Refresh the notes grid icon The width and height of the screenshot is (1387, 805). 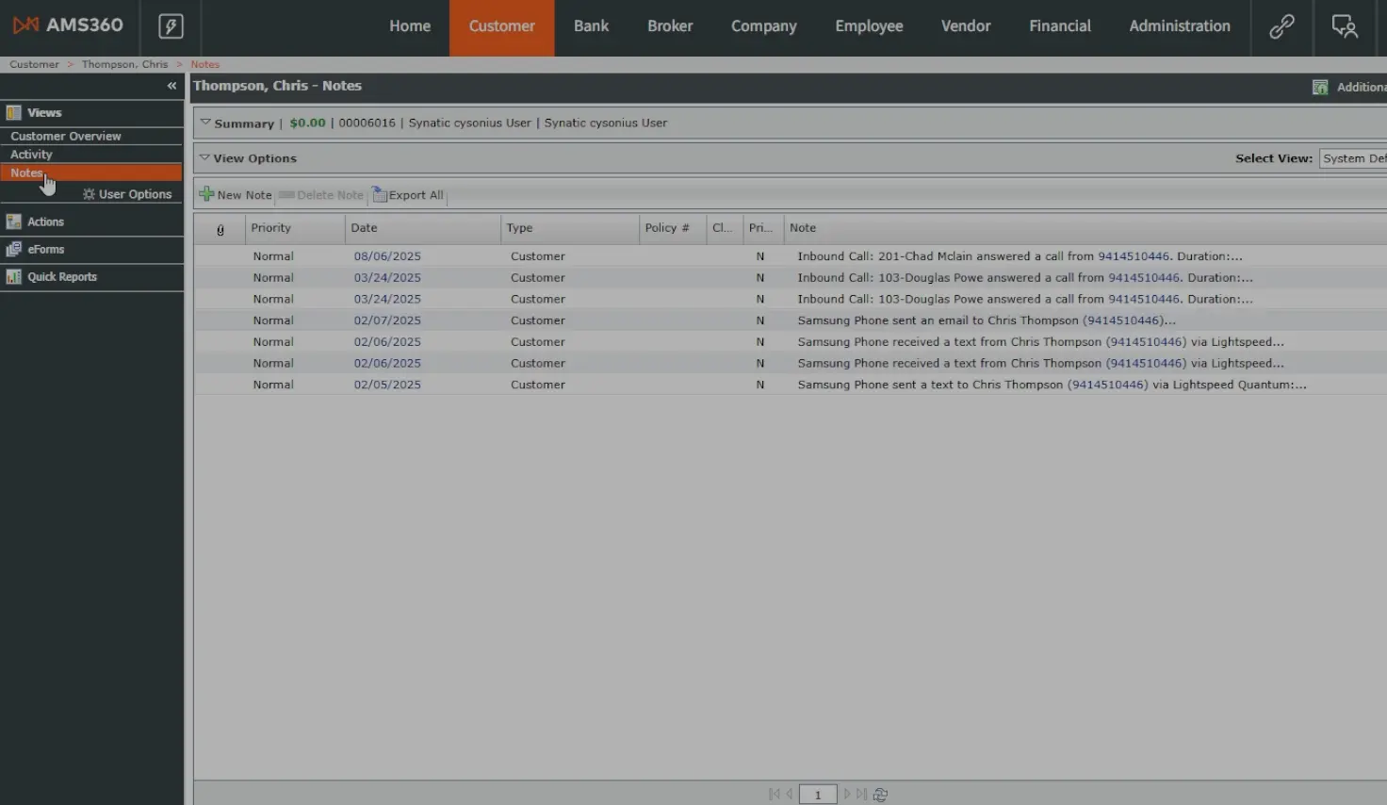[880, 795]
